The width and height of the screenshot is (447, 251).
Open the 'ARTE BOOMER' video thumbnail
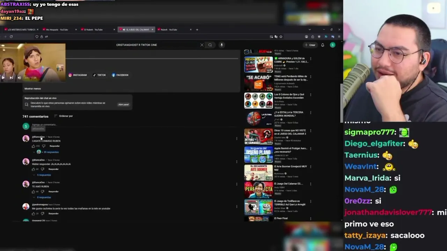tap(258, 172)
